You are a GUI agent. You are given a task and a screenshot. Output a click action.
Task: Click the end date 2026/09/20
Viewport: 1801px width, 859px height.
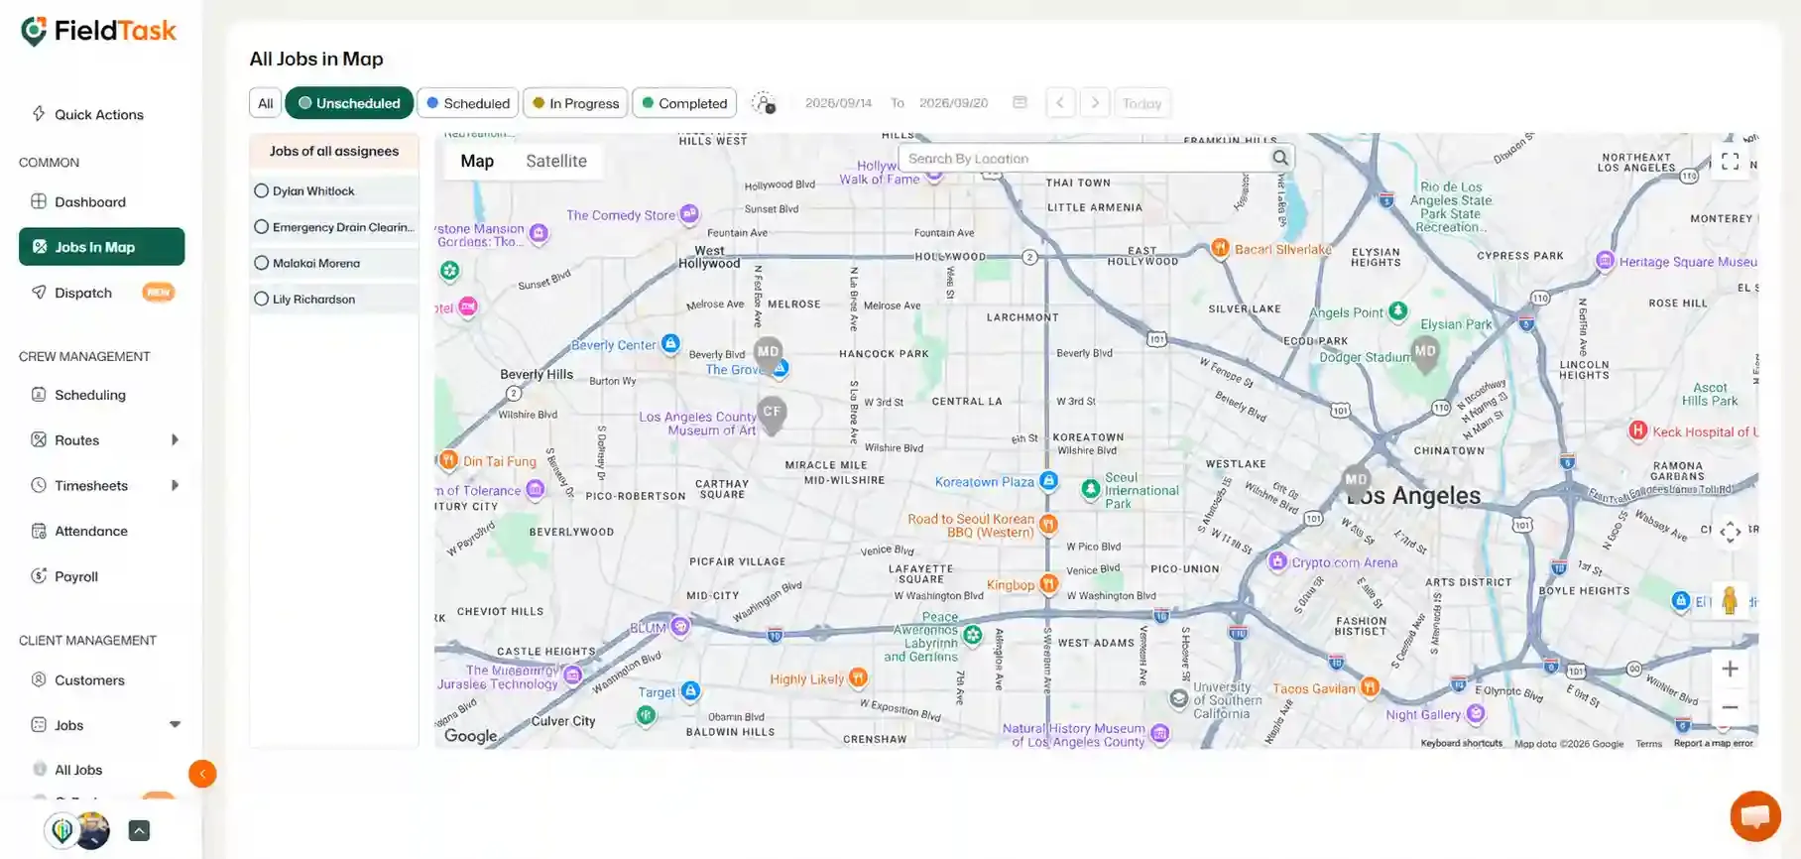tap(953, 102)
